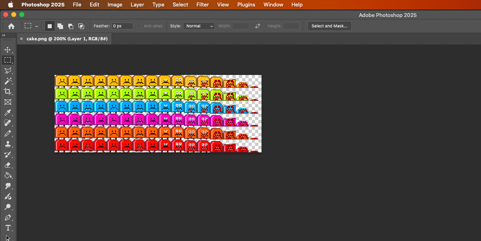Screen dimensions: 481x241
Task: Select the Crop tool
Action: click(x=8, y=91)
